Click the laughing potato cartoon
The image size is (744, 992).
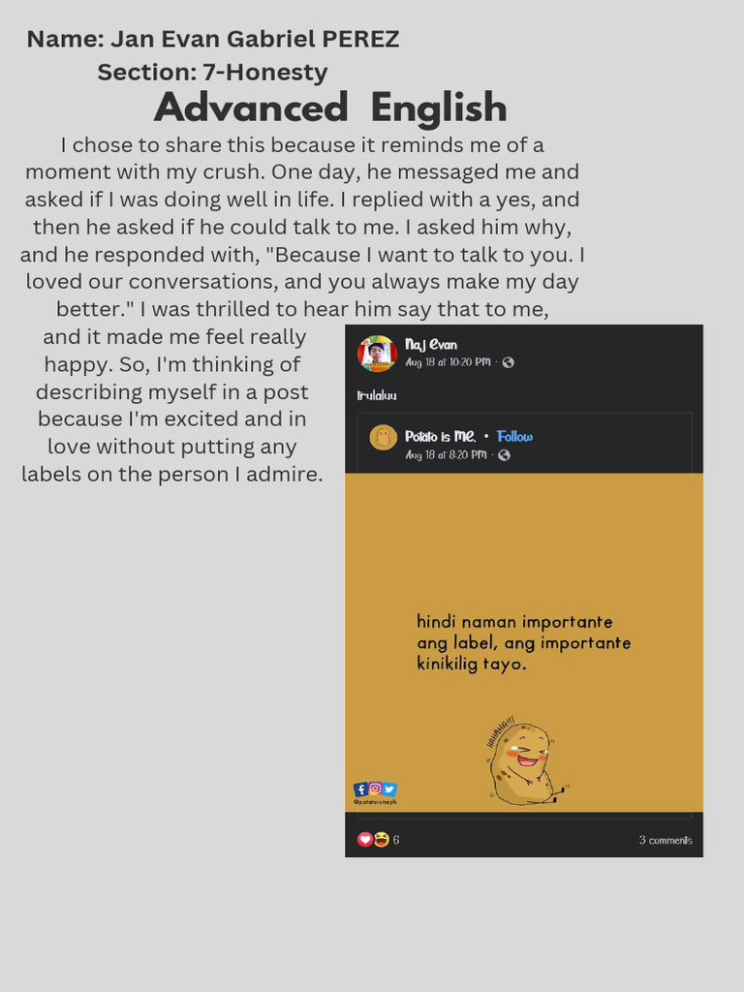pyautogui.click(x=523, y=765)
